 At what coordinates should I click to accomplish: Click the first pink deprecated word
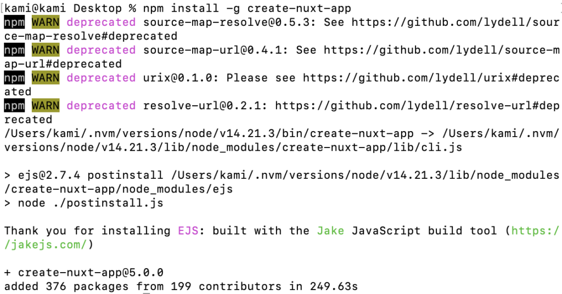pyautogui.click(x=101, y=22)
